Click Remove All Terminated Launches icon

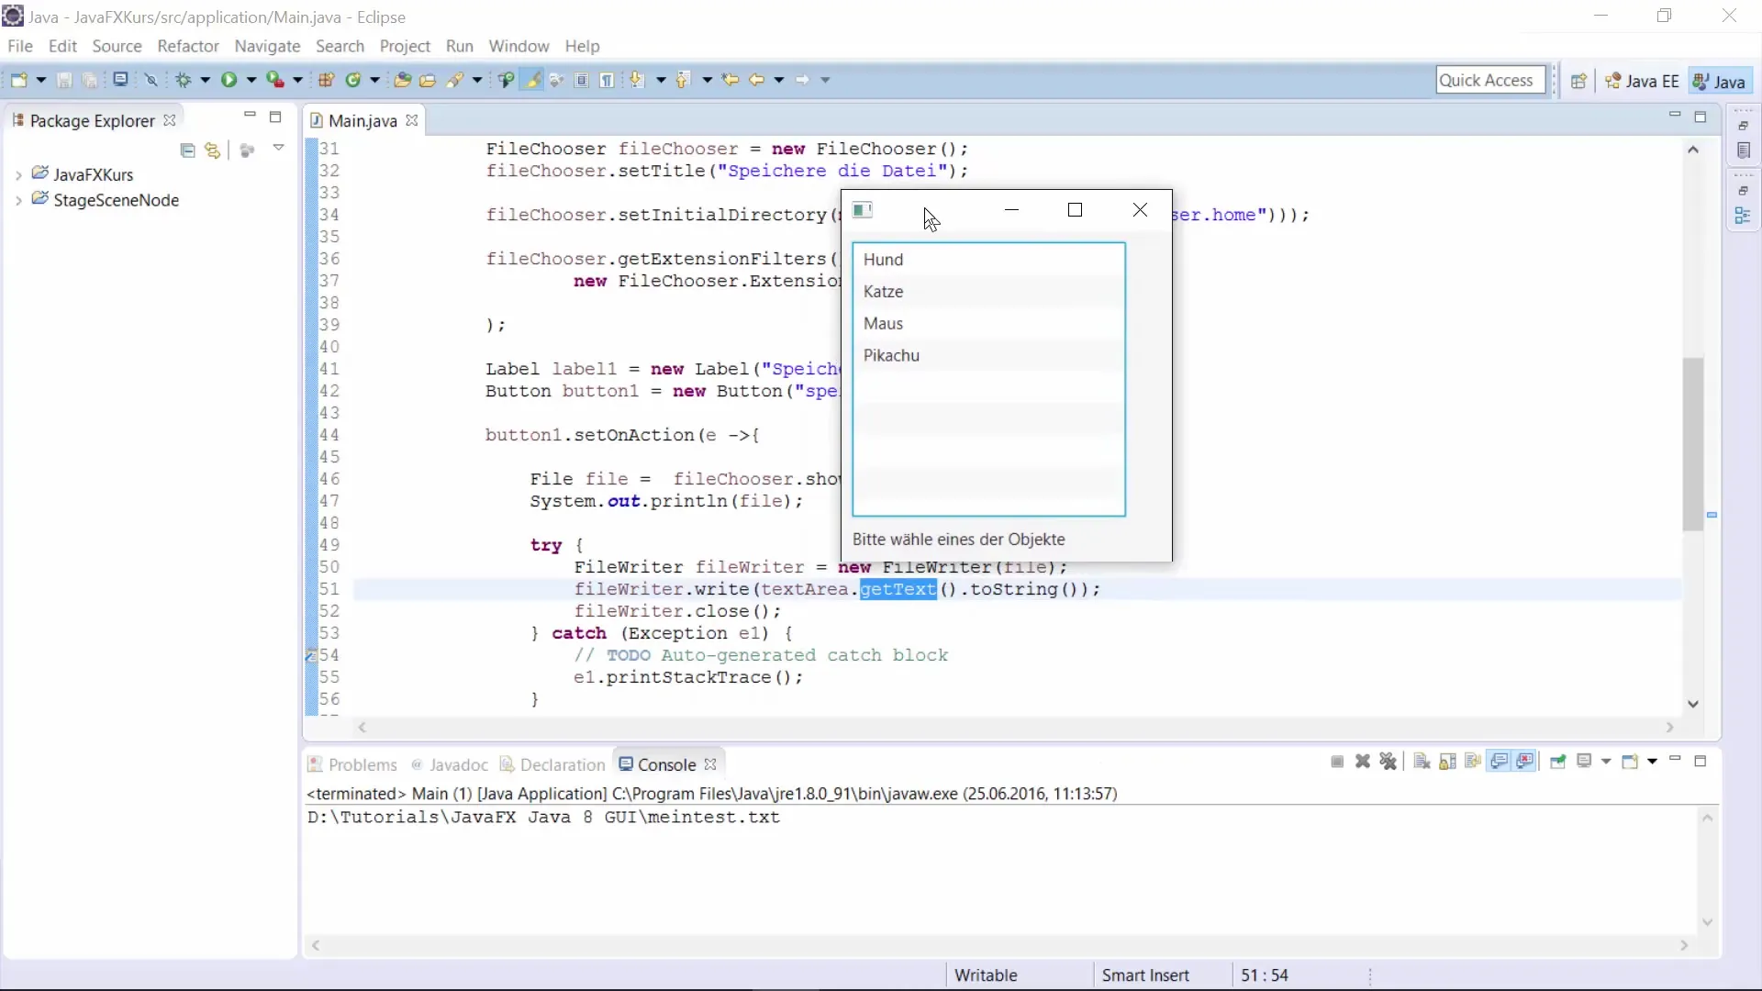click(x=1388, y=762)
